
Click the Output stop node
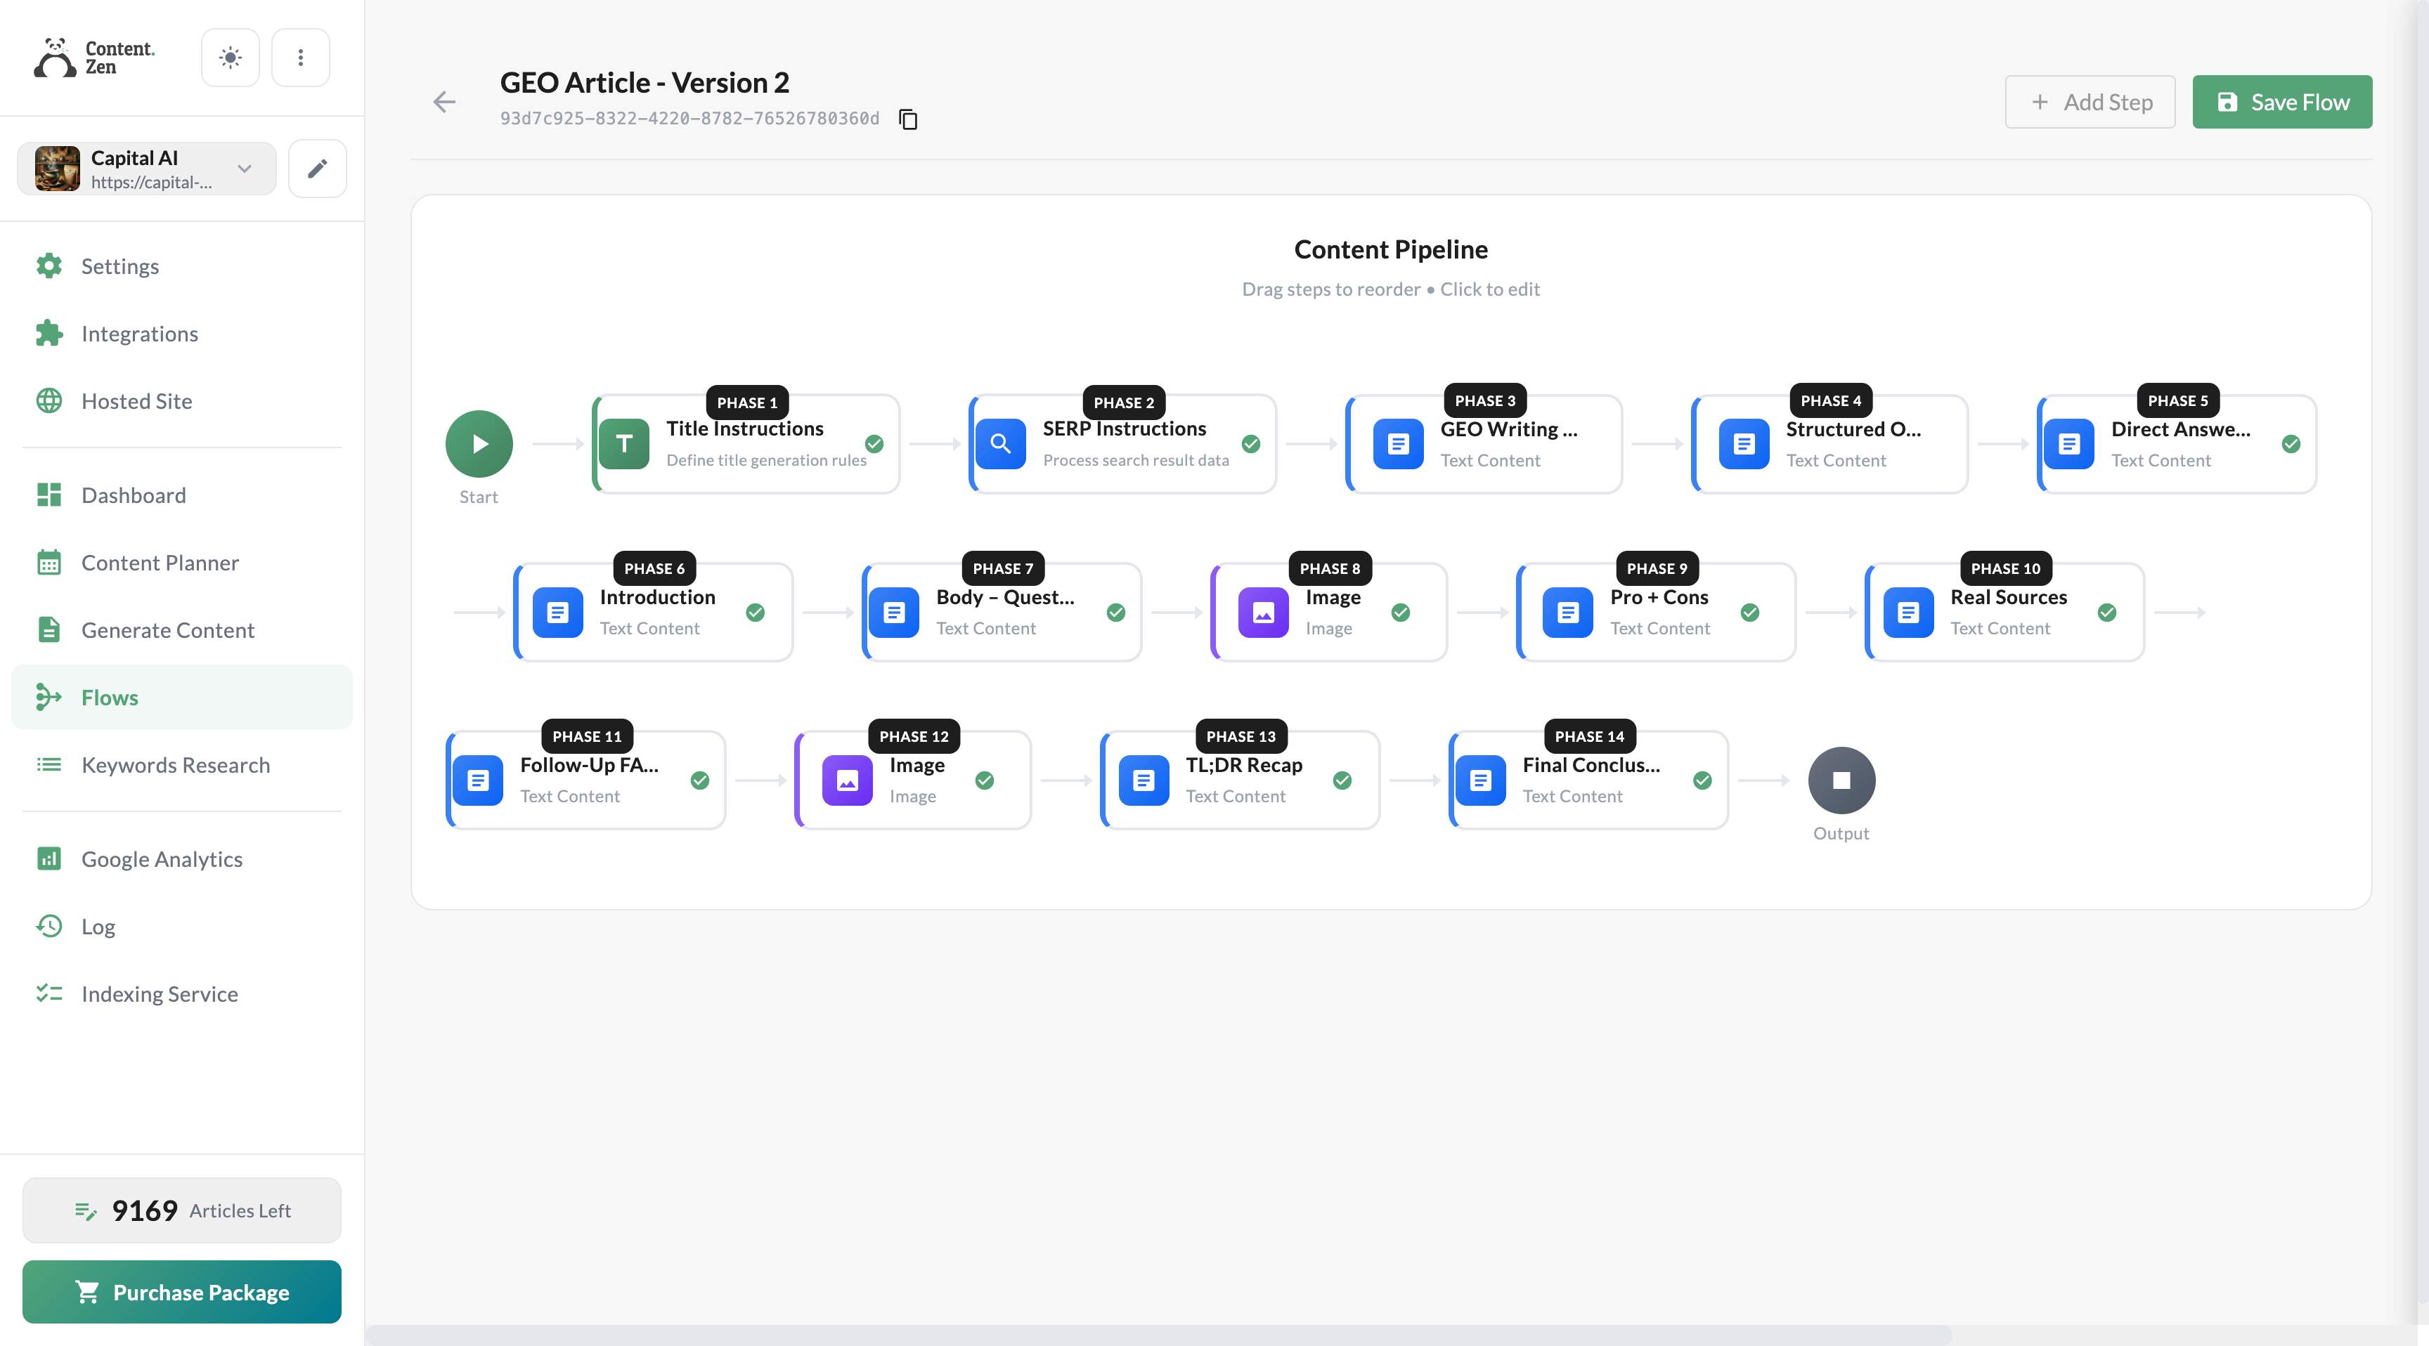tap(1841, 780)
